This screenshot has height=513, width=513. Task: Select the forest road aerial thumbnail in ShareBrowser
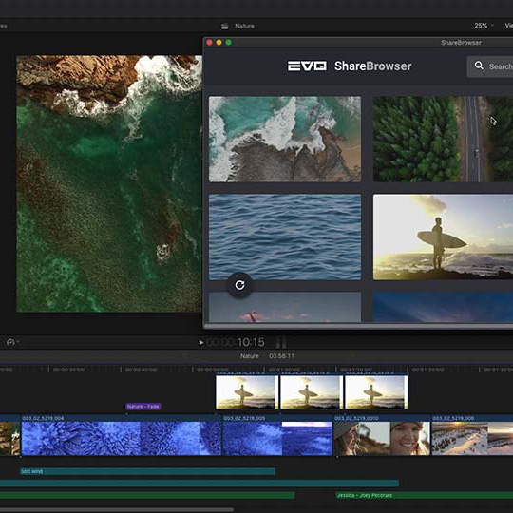(443, 139)
